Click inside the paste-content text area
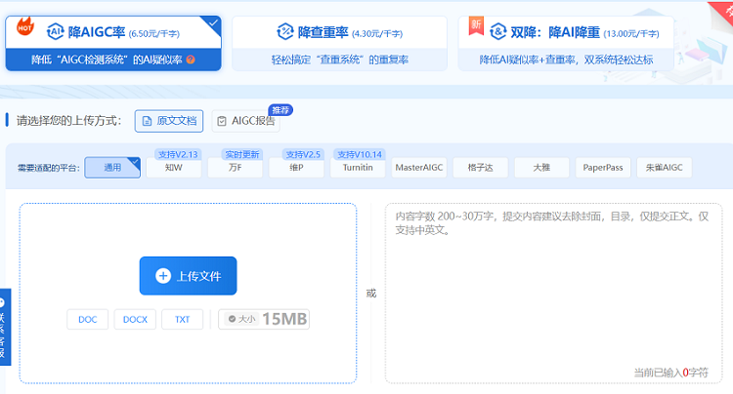The width and height of the screenshot is (733, 394). [553, 294]
